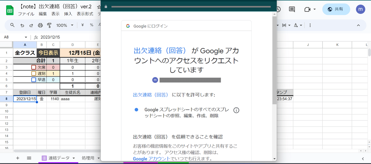Click the 23:54:37 timestamp cell

pyautogui.click(x=284, y=99)
